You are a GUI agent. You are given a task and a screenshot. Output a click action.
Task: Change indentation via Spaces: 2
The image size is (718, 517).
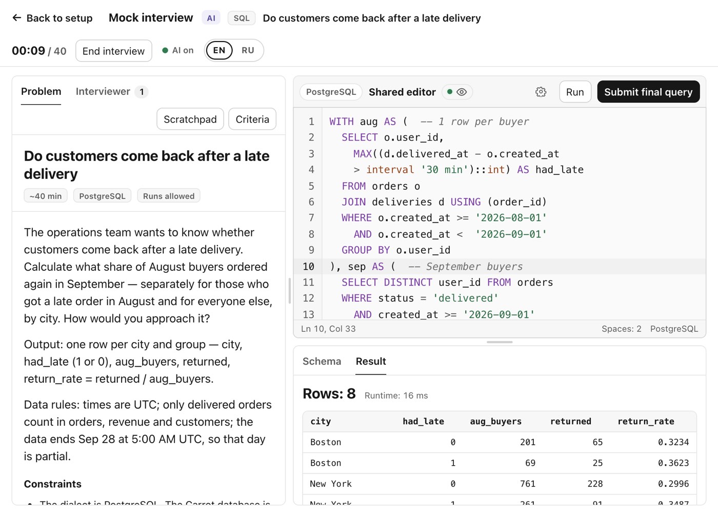[x=621, y=329]
